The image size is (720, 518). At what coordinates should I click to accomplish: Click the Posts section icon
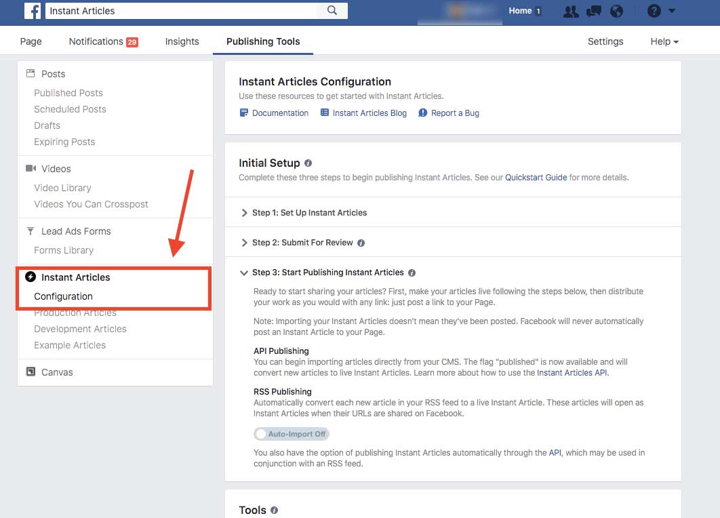click(x=31, y=73)
